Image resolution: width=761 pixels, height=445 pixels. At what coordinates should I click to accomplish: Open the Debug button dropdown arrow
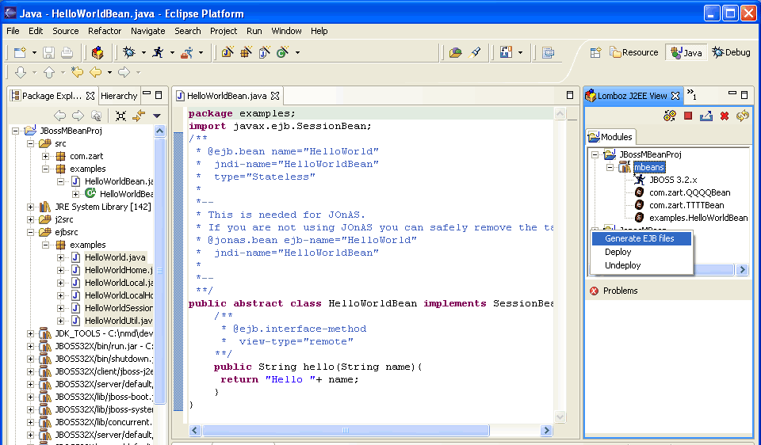click(x=143, y=52)
